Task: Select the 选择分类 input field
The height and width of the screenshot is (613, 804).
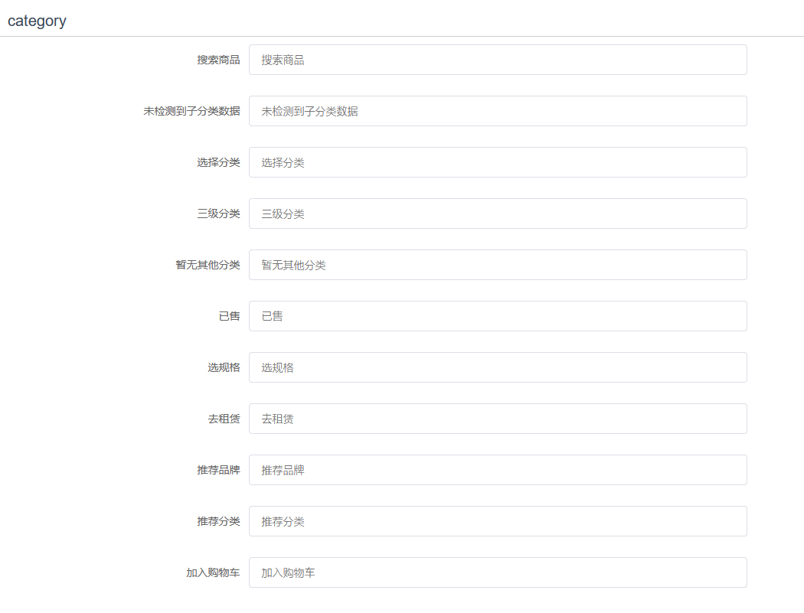Action: (x=498, y=162)
